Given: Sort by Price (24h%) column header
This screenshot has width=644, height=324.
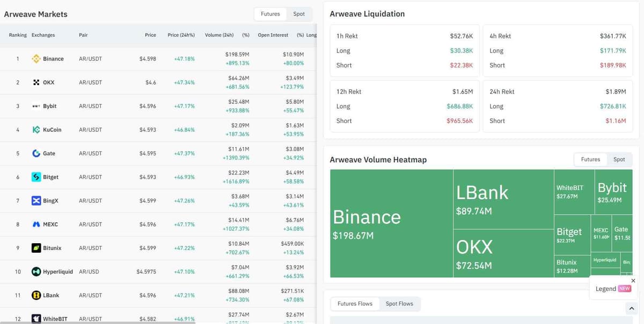Looking at the screenshot, I should 181,35.
